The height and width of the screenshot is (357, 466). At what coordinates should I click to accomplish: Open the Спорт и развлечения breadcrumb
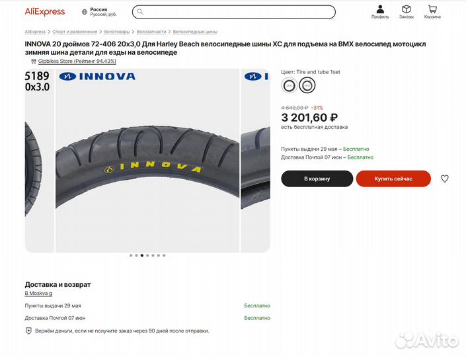pos(75,32)
